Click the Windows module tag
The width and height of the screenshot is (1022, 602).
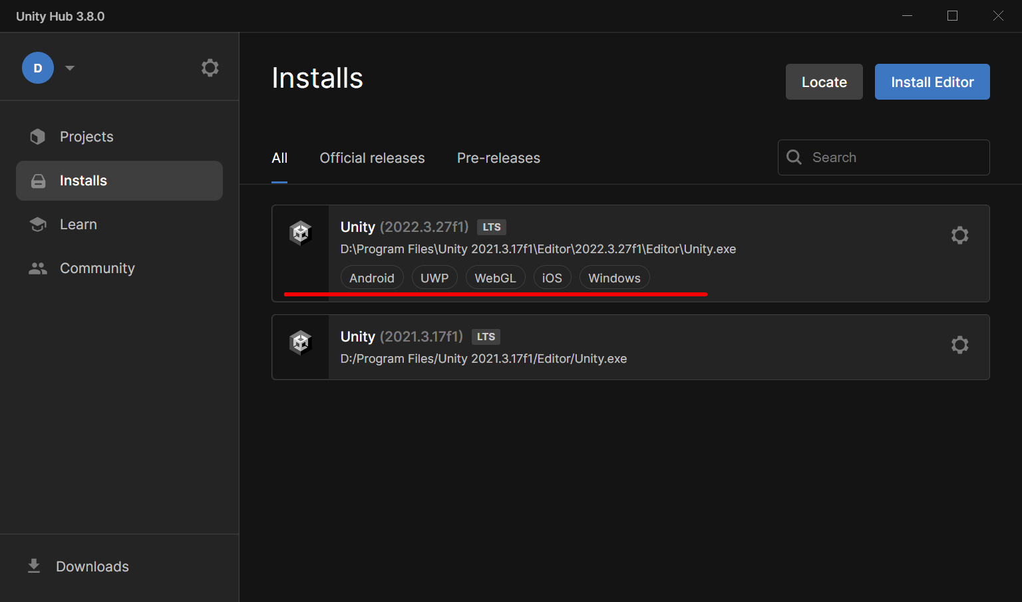coord(614,278)
